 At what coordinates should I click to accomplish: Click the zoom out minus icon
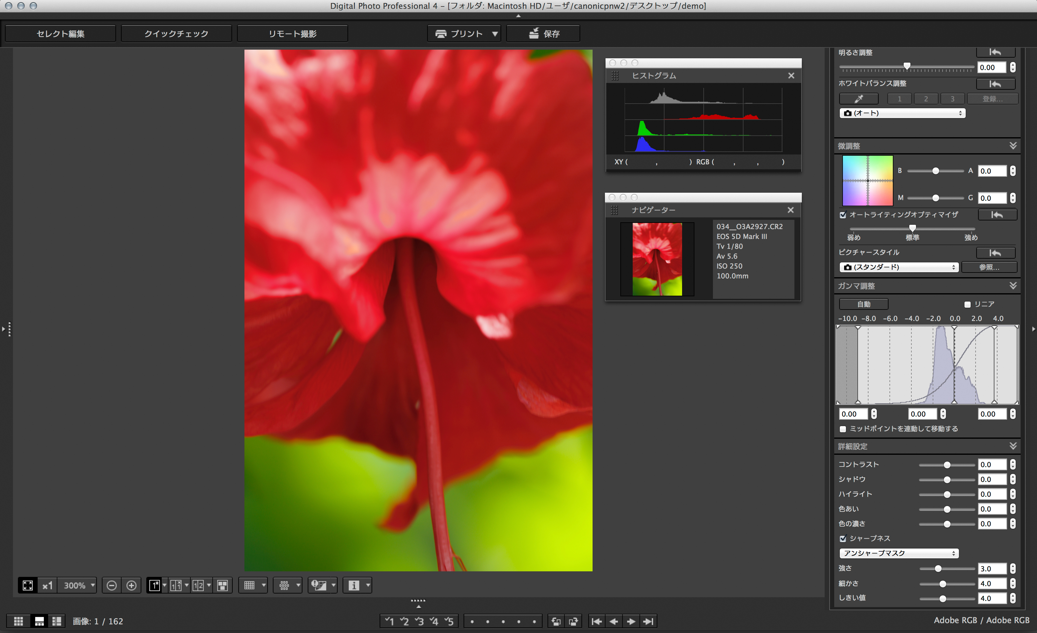(x=111, y=585)
